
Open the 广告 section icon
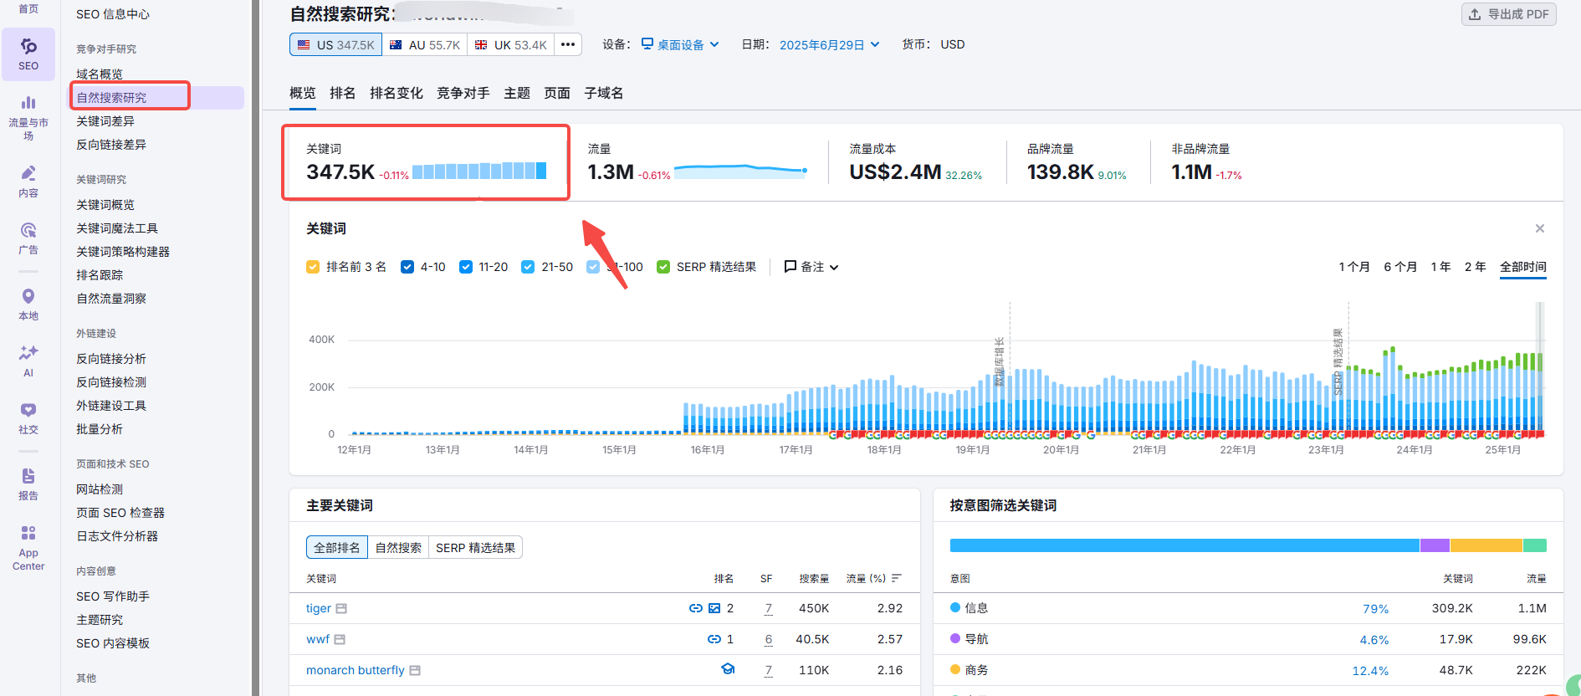(28, 238)
